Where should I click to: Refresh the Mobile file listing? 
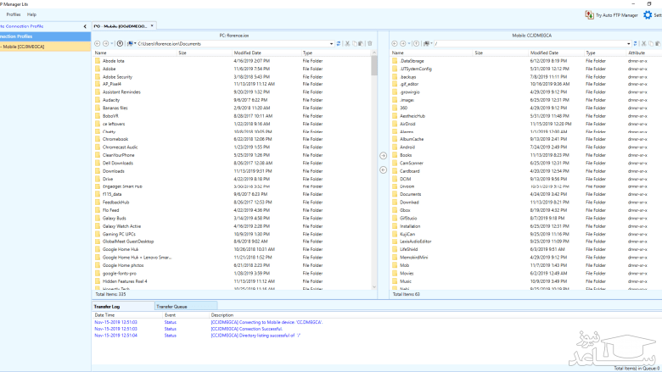point(637,43)
